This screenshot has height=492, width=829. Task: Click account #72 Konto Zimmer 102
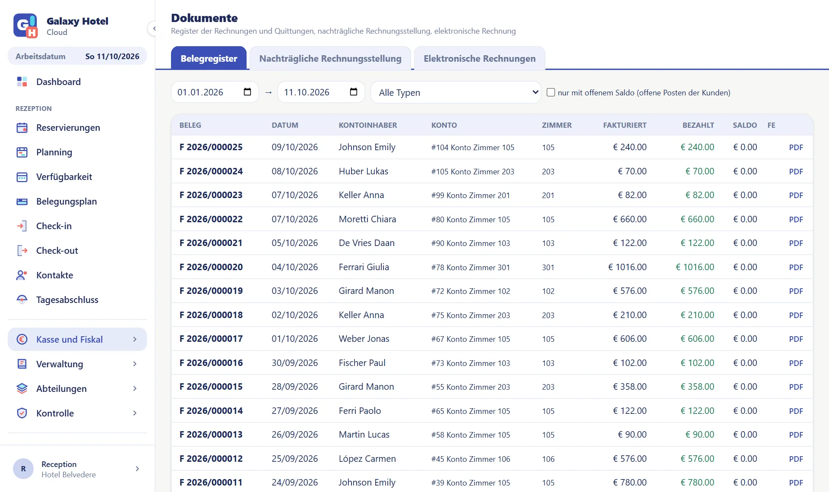pos(471,291)
